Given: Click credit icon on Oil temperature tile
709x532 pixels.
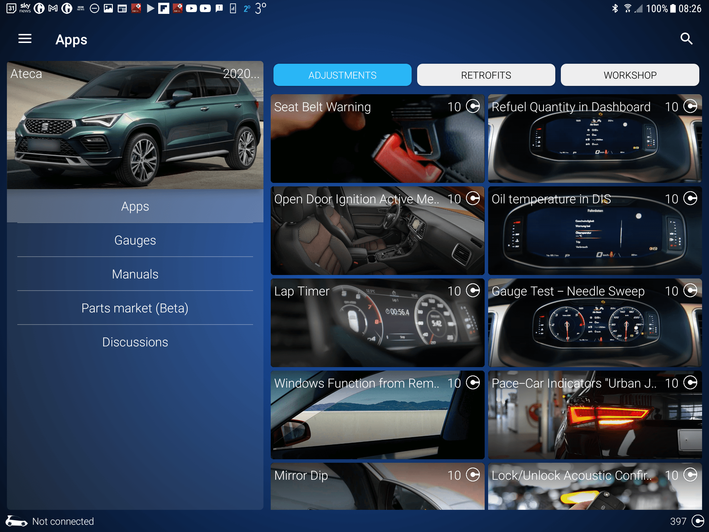Looking at the screenshot, I should [x=690, y=198].
